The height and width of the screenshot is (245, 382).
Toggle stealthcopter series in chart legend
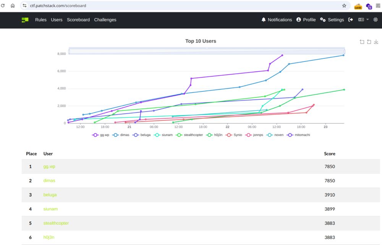point(189,135)
